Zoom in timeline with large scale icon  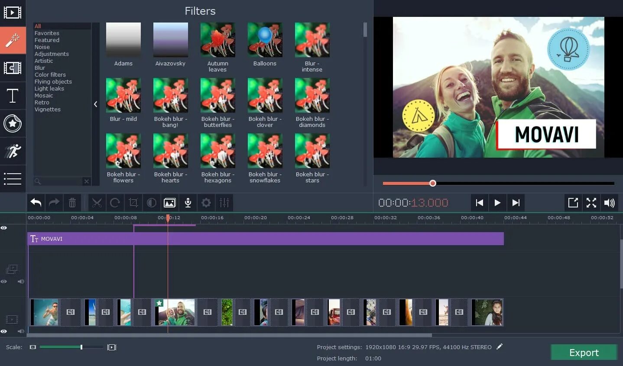[x=112, y=347]
